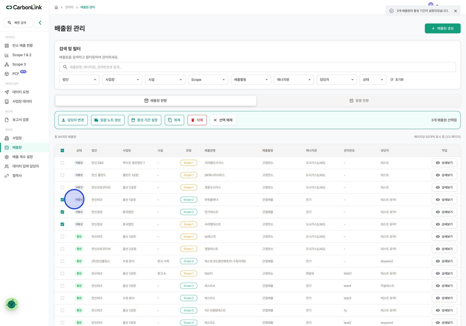The height and width of the screenshot is (326, 466).
Task: Click the 초기화 reset filter icon
Action: 392,80
